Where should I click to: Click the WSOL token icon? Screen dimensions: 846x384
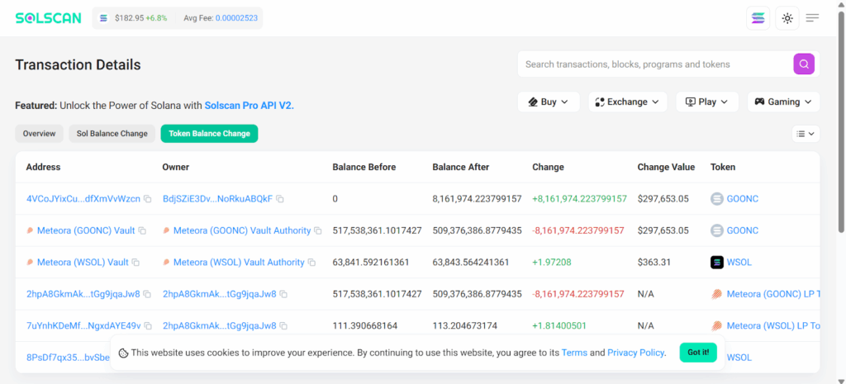(x=717, y=263)
